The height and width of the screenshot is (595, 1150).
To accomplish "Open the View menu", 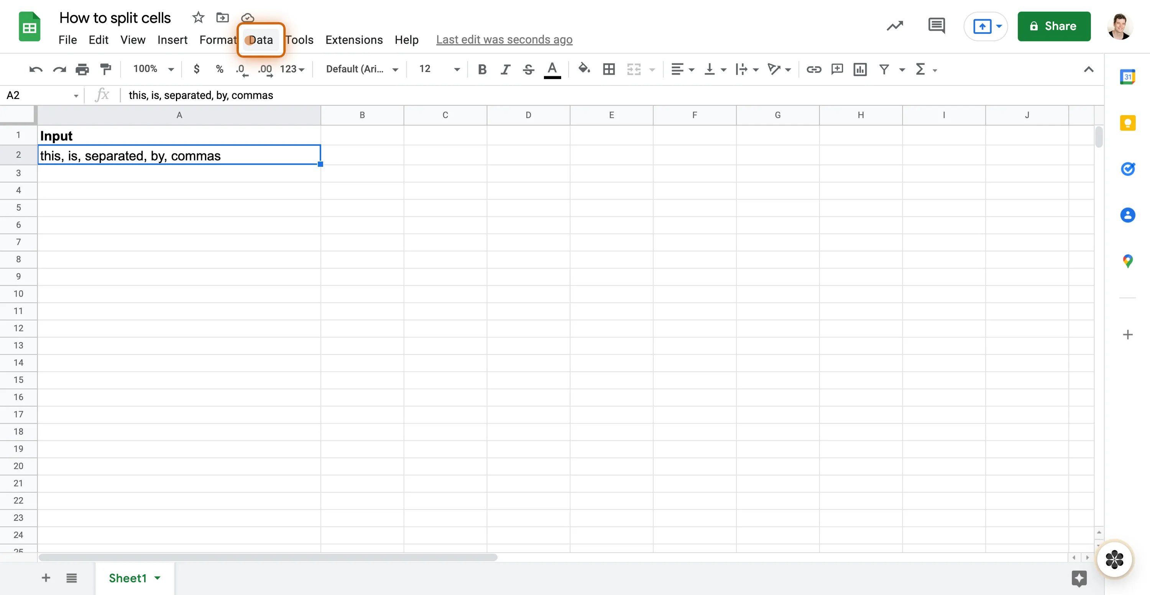I will pos(133,40).
